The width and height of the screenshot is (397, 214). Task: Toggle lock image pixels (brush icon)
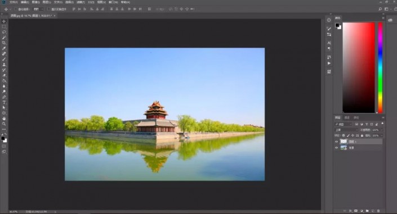348,136
